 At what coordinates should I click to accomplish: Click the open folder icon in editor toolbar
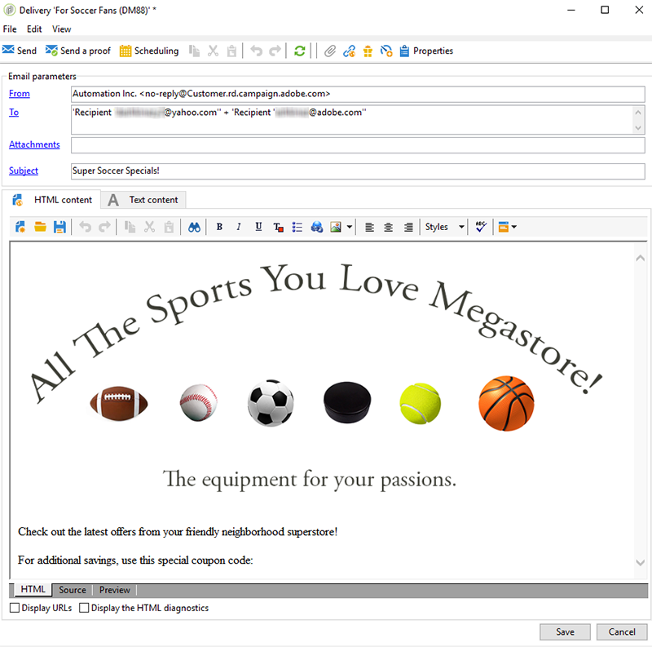(x=40, y=227)
